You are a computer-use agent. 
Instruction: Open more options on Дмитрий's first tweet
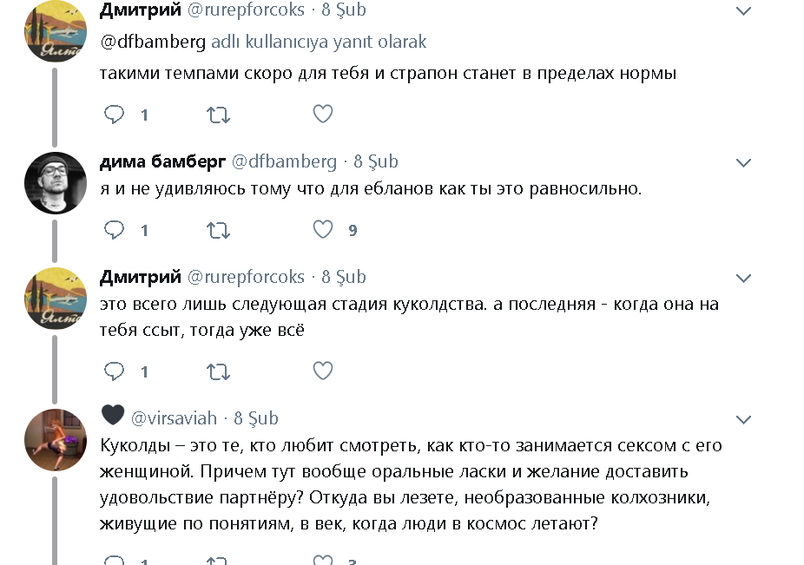(743, 11)
